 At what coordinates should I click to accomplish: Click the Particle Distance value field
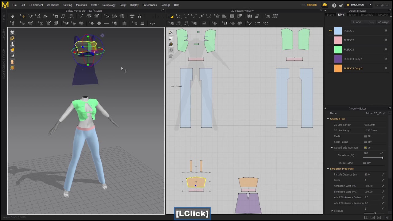point(372,174)
